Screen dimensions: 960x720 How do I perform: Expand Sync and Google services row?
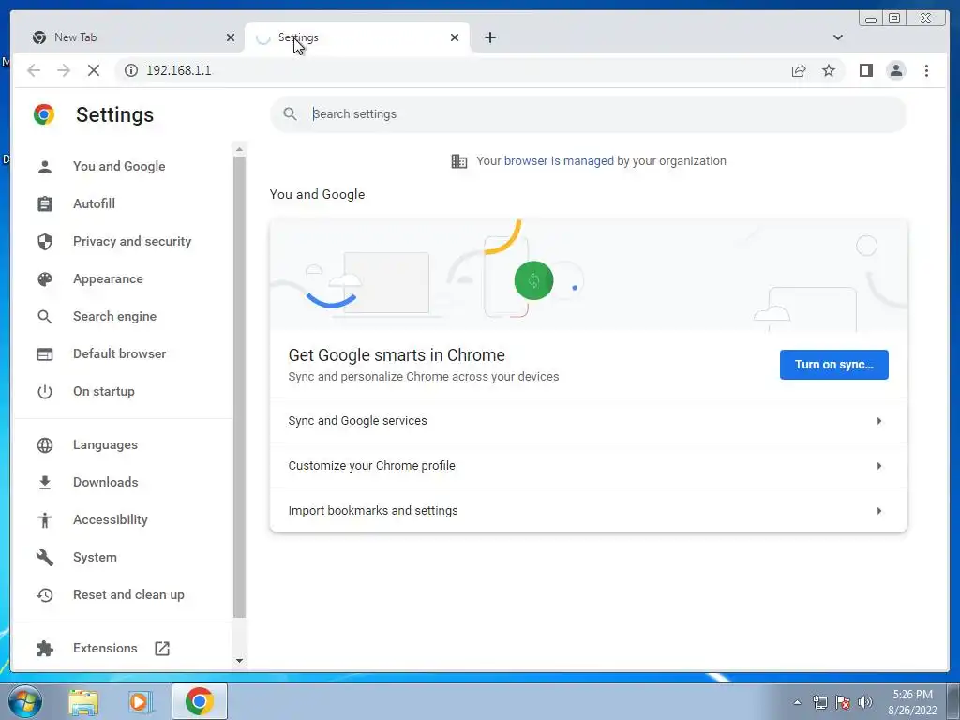pos(589,421)
